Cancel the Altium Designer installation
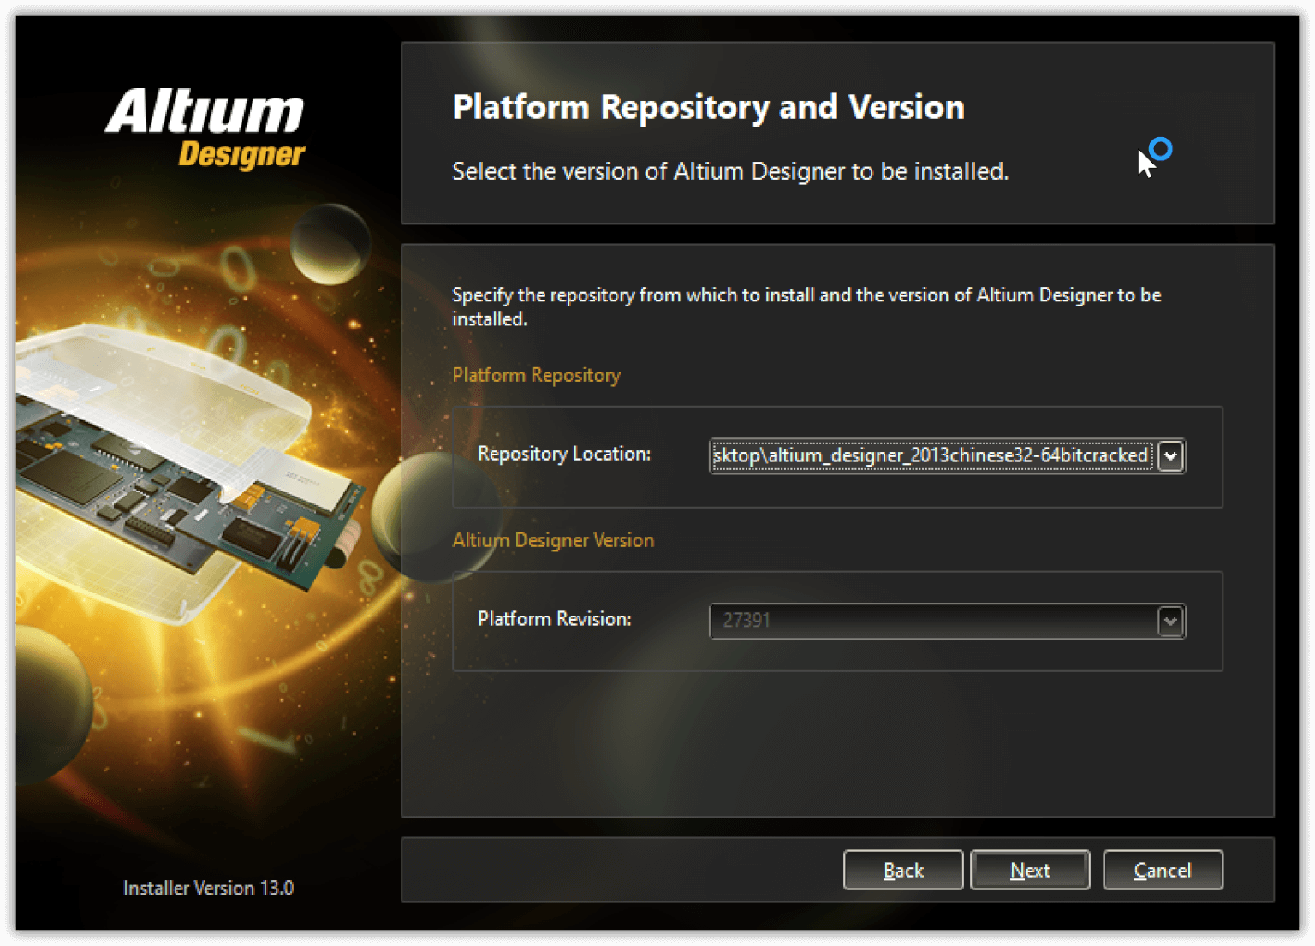 click(1163, 870)
